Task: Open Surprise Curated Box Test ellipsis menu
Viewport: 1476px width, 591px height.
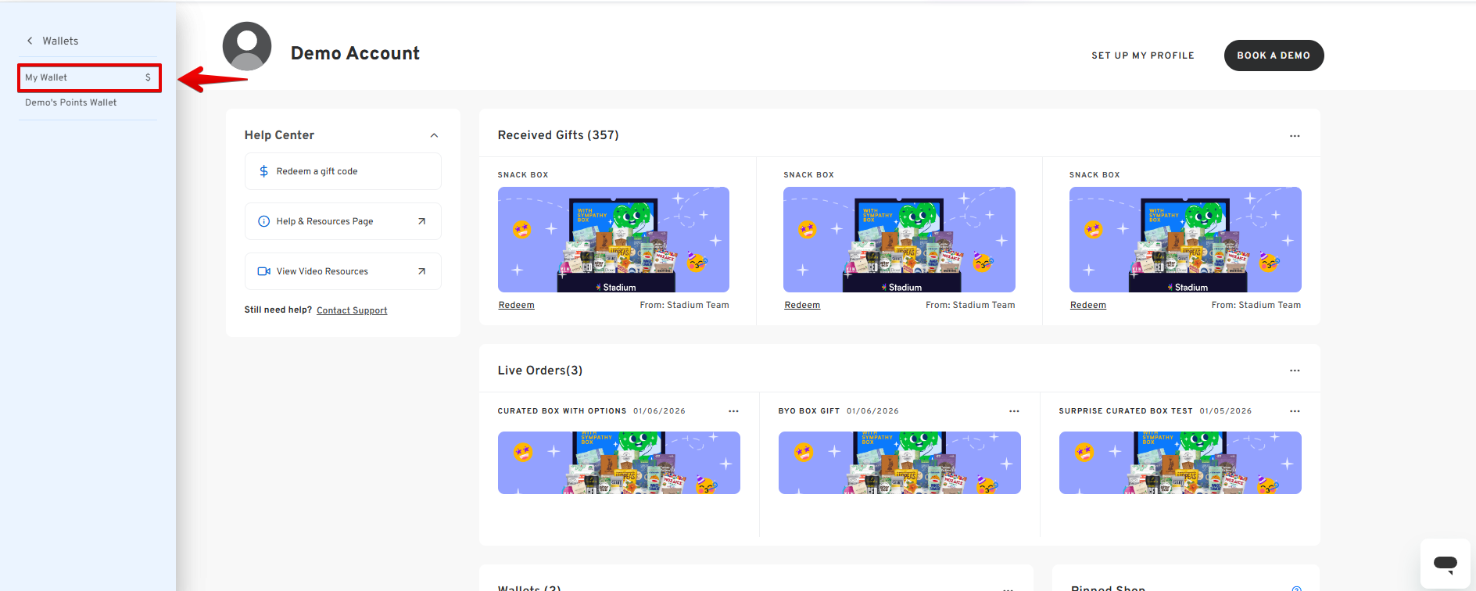Action: 1295,411
